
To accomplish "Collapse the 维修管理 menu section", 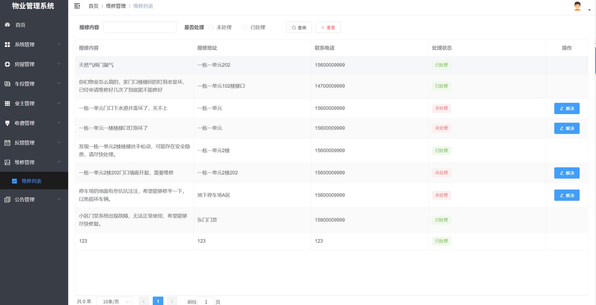I will pyautogui.click(x=59, y=162).
